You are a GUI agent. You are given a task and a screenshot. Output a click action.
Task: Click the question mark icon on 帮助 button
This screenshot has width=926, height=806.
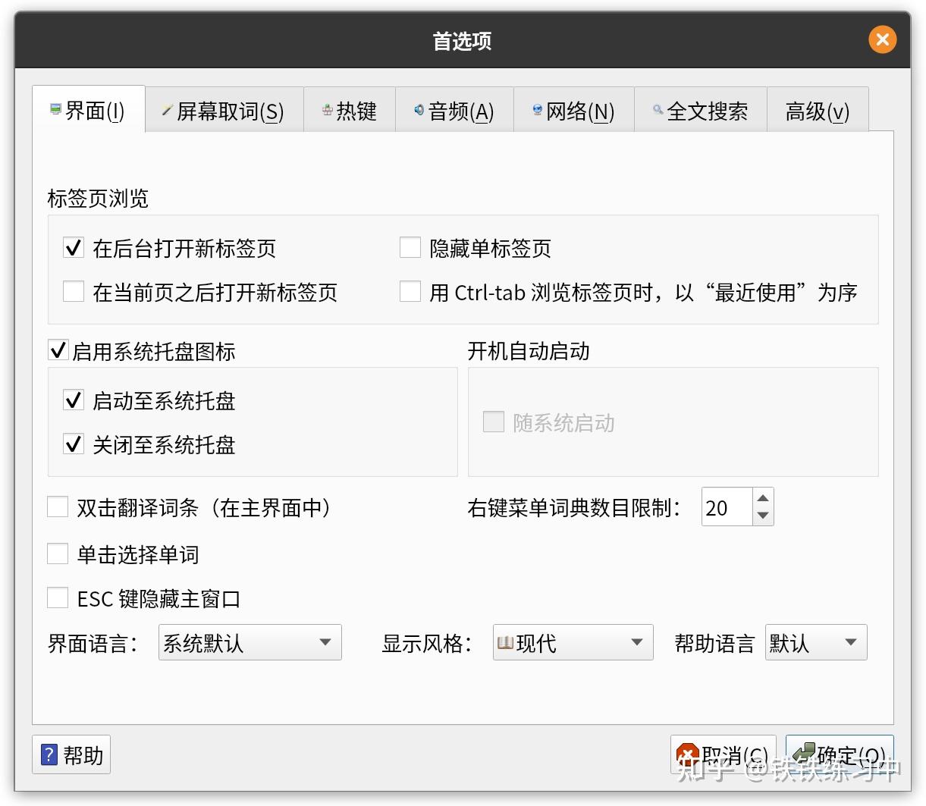pyautogui.click(x=49, y=754)
